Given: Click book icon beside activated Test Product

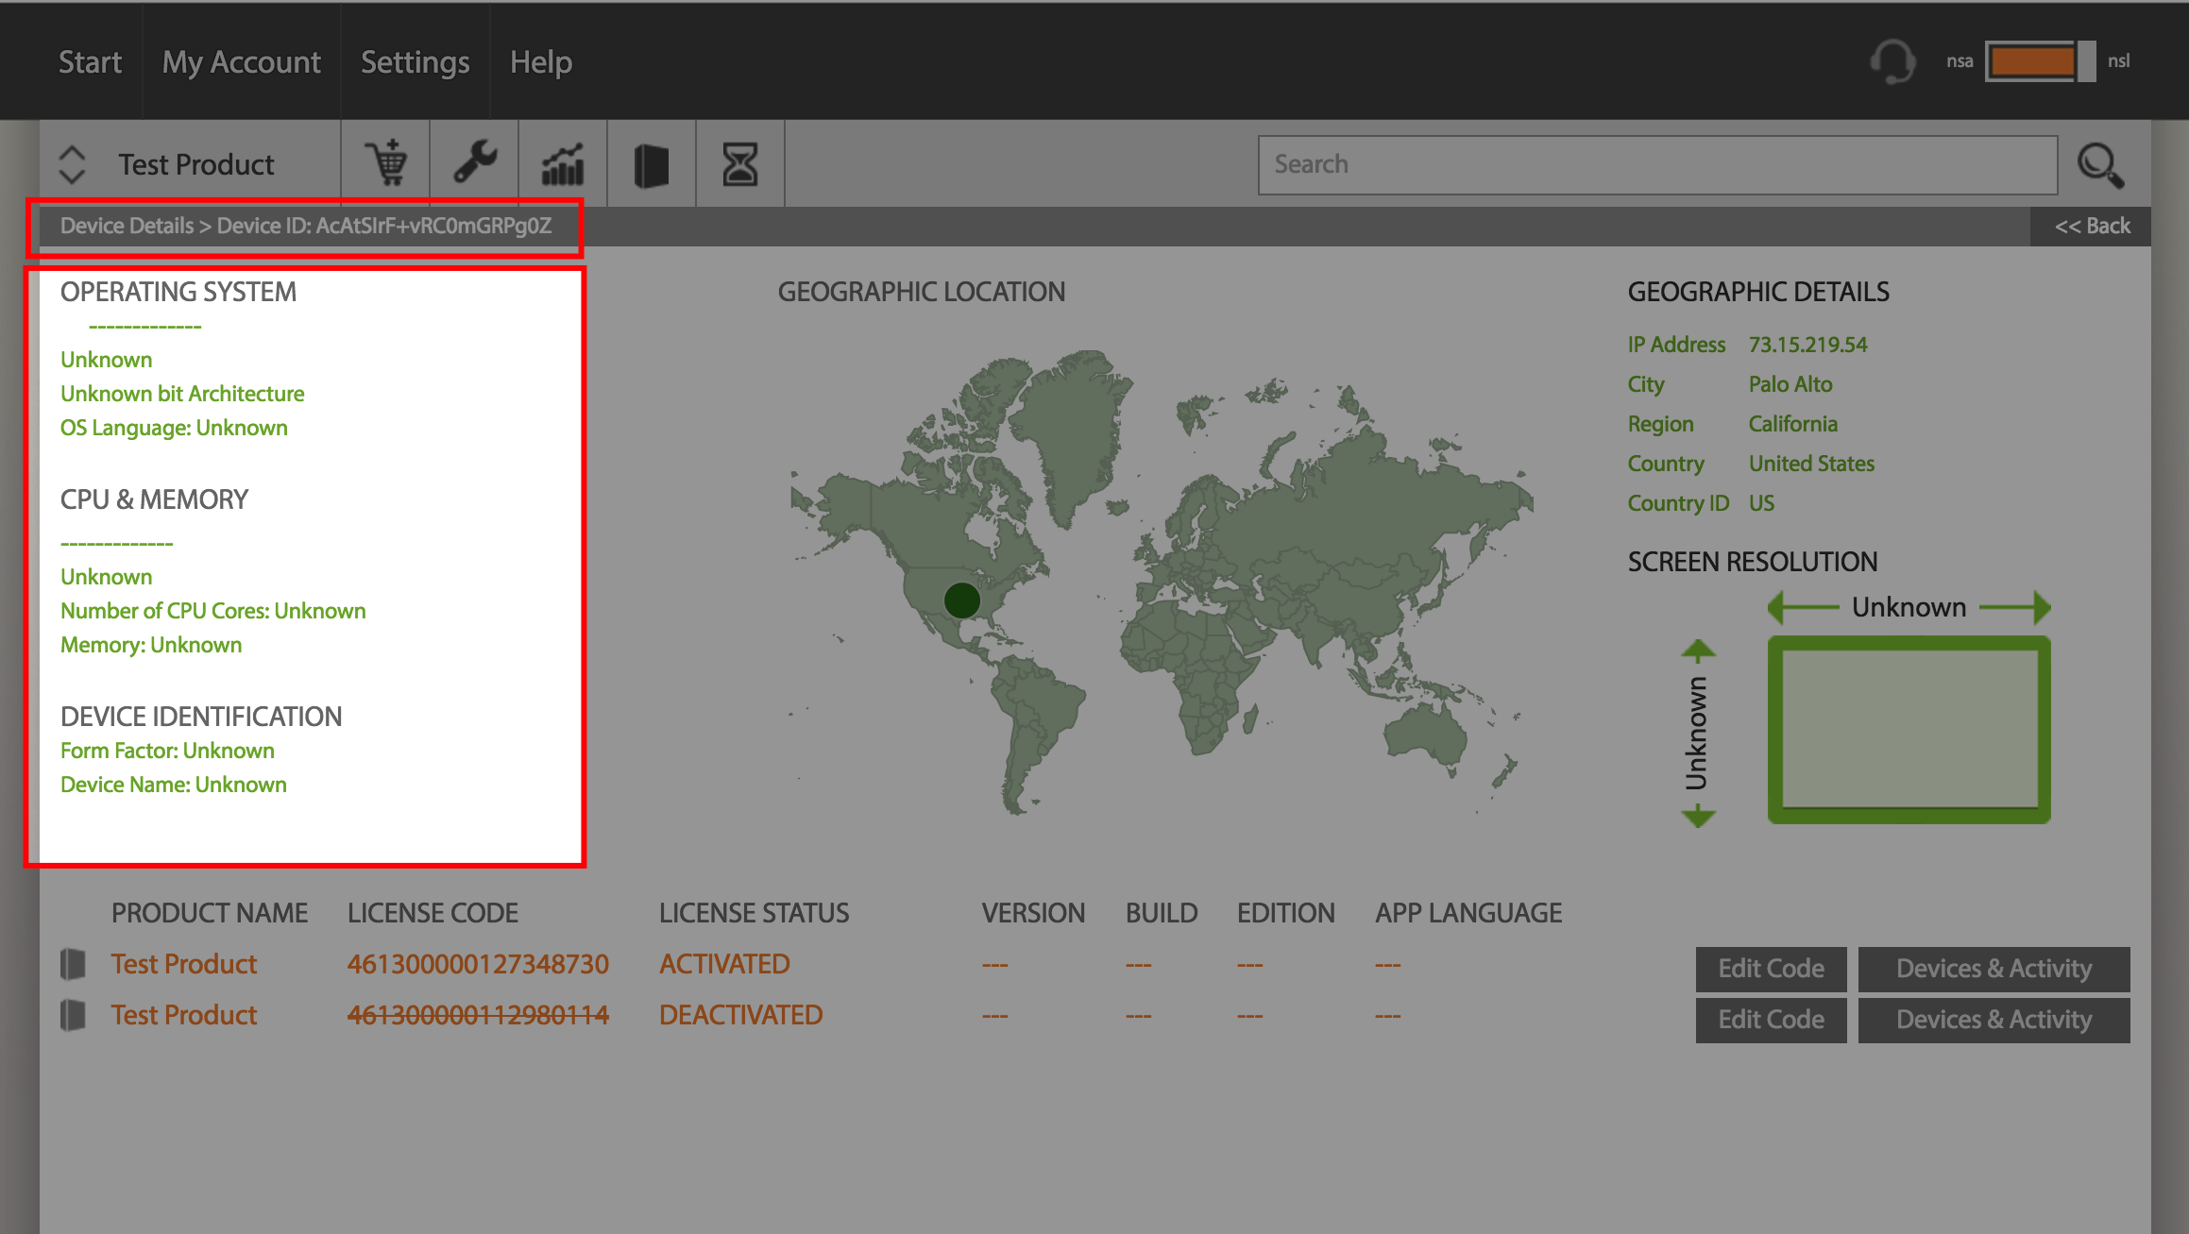Looking at the screenshot, I should tap(74, 964).
